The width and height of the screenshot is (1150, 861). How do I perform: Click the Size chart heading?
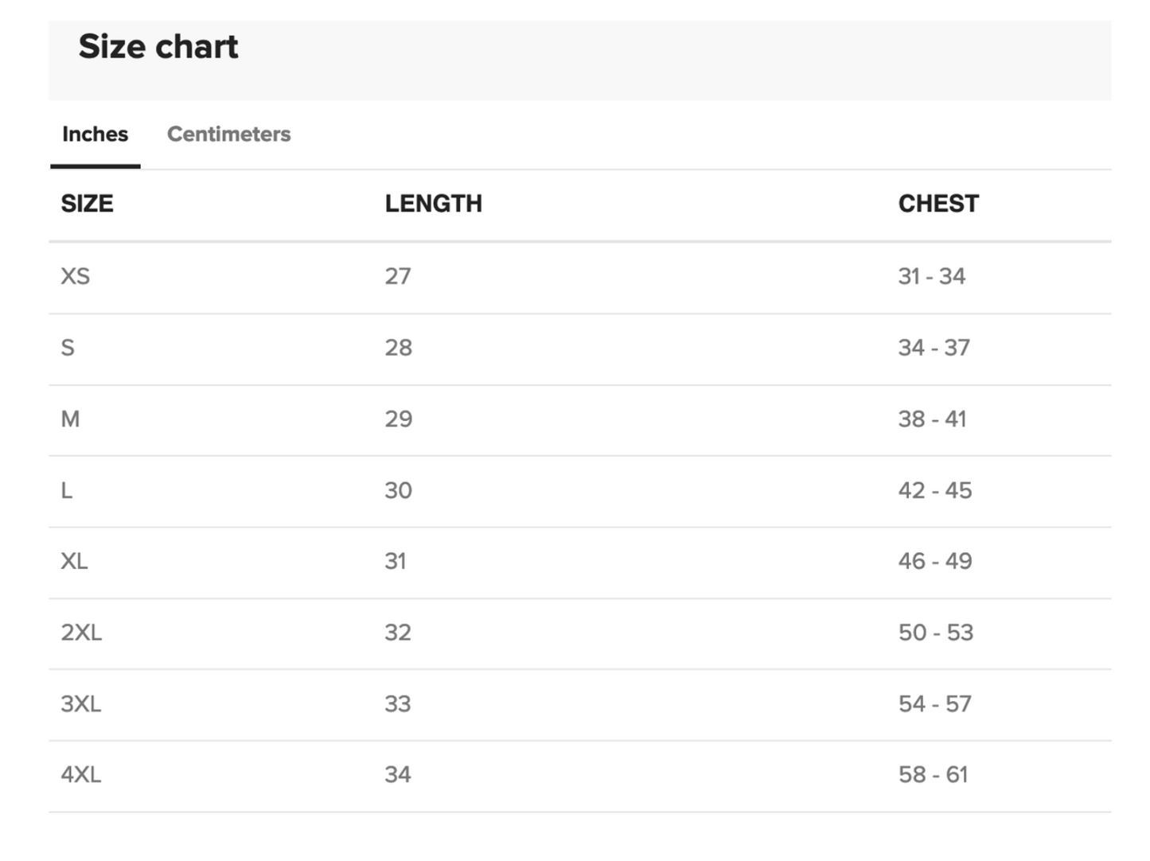pos(158,46)
